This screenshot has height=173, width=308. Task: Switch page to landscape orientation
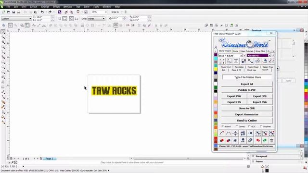tap(64, 19)
